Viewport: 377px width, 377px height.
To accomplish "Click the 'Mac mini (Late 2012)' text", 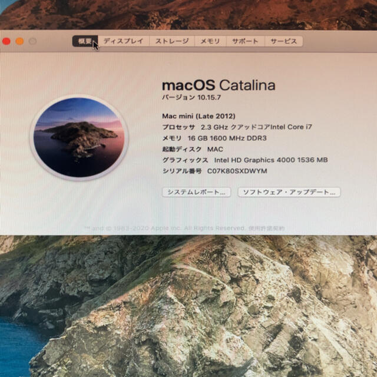I will [x=199, y=116].
